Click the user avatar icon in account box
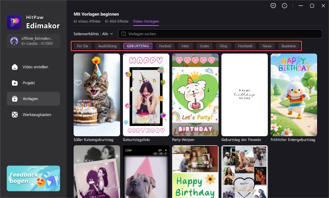The image size is (329, 198). 14,41
